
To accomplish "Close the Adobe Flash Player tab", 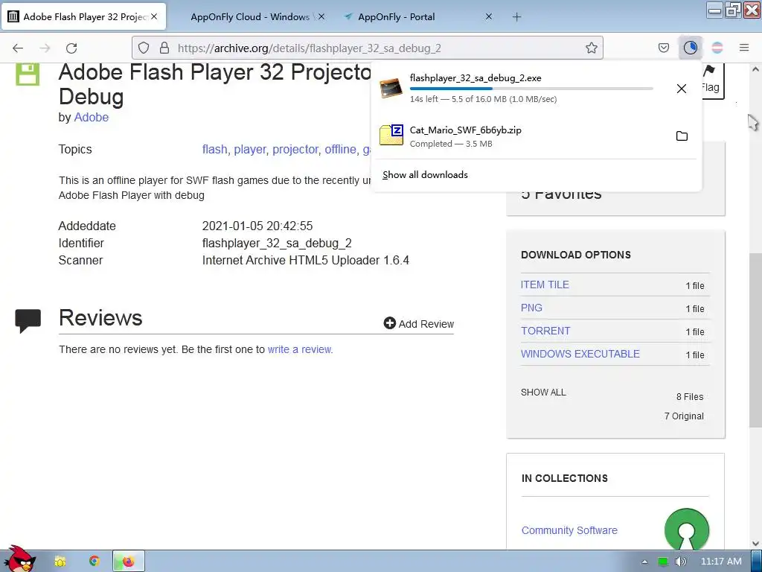I will 154,16.
